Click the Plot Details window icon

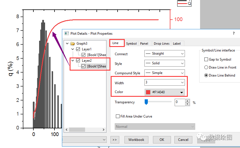coord(66,33)
